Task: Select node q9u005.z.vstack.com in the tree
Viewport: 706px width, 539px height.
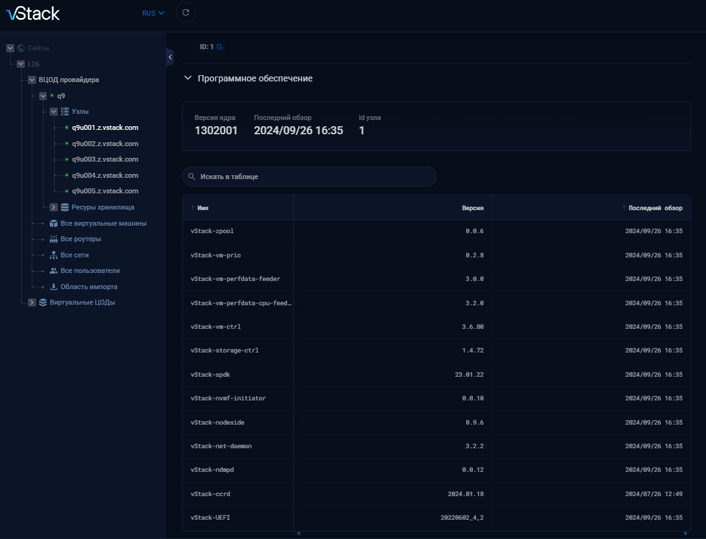Action: click(105, 191)
